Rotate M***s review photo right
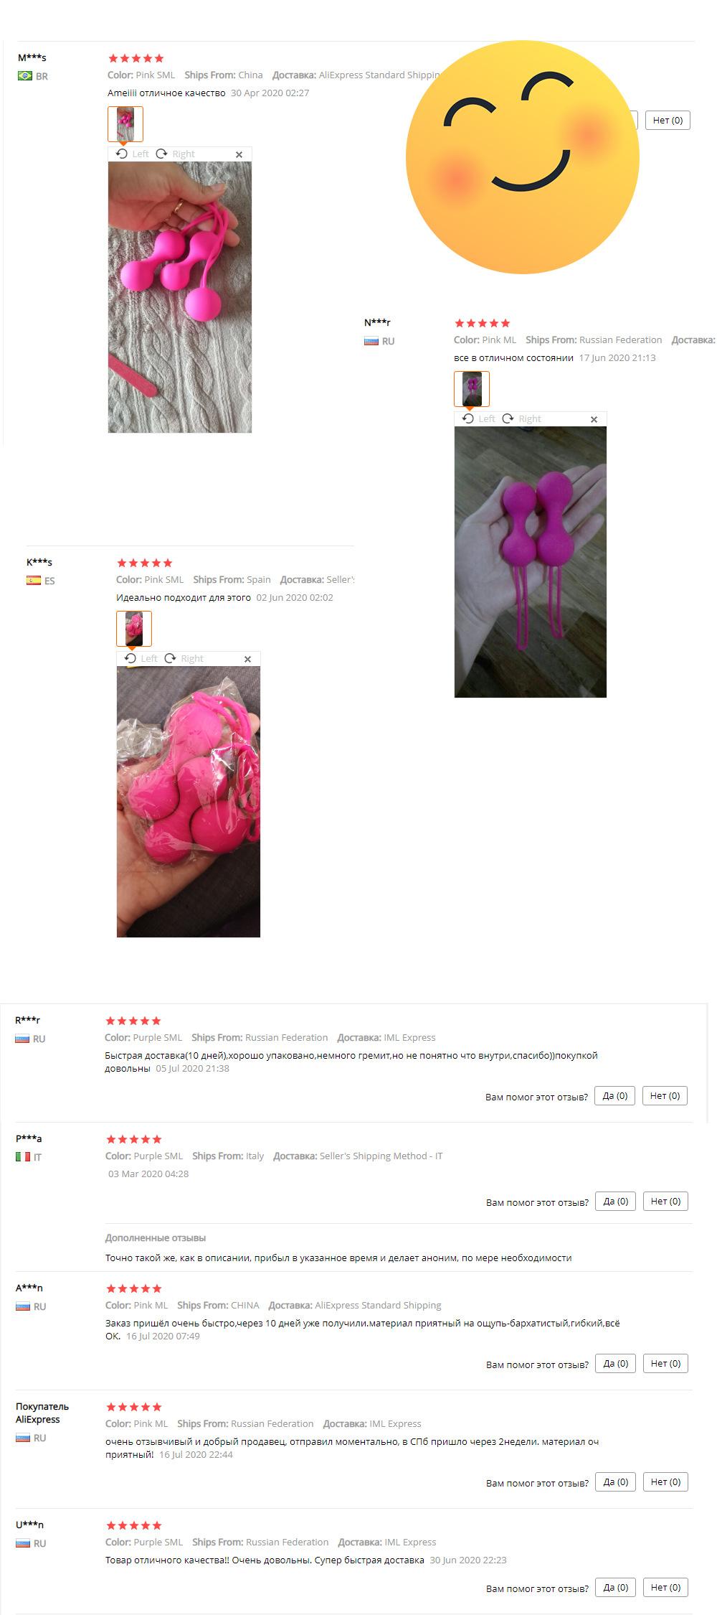The width and height of the screenshot is (717, 1615). click(x=176, y=154)
